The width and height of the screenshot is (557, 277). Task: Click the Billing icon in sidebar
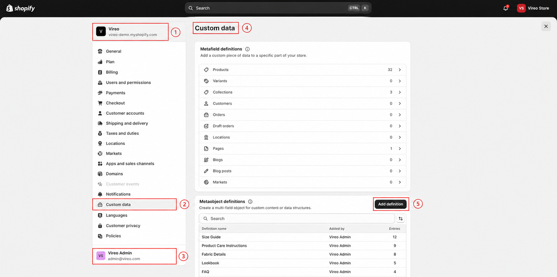100,72
